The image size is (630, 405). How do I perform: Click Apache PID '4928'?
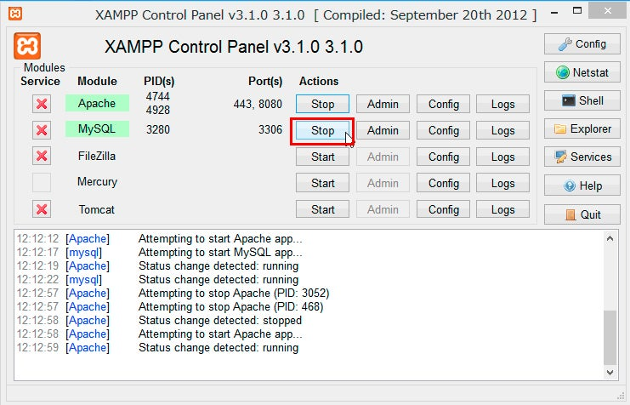pyautogui.click(x=158, y=110)
